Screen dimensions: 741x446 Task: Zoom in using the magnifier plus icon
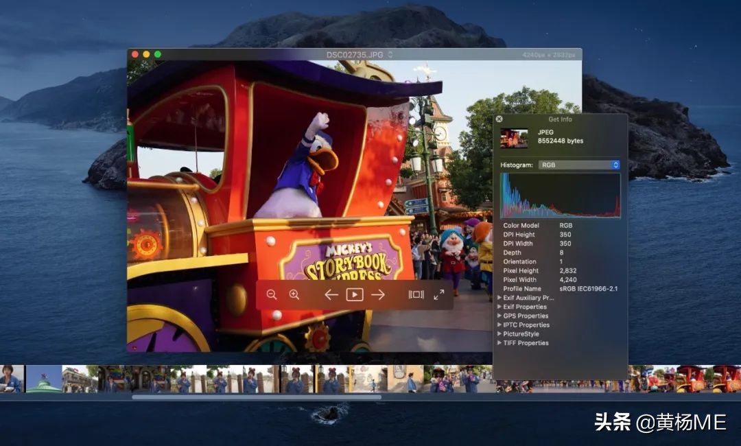(294, 295)
